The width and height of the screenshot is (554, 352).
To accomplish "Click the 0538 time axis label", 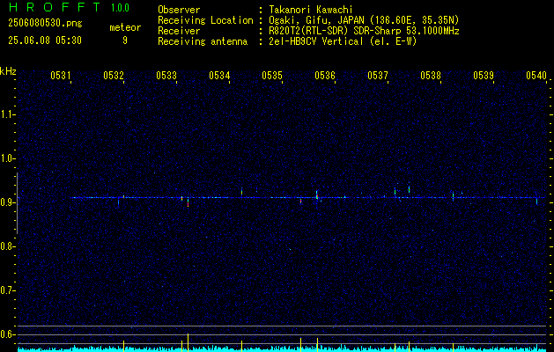I will click(431, 75).
